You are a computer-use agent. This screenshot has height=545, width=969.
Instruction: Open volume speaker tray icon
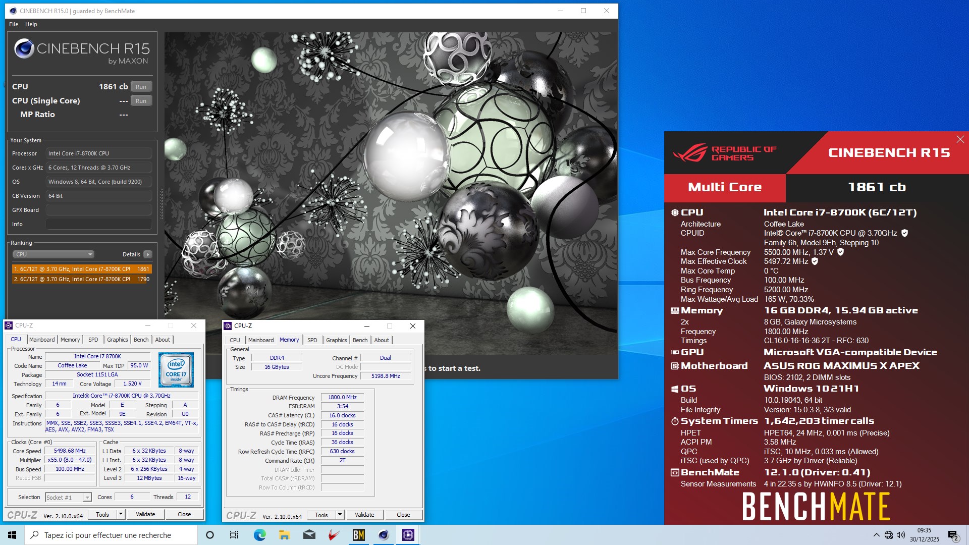pyautogui.click(x=901, y=535)
